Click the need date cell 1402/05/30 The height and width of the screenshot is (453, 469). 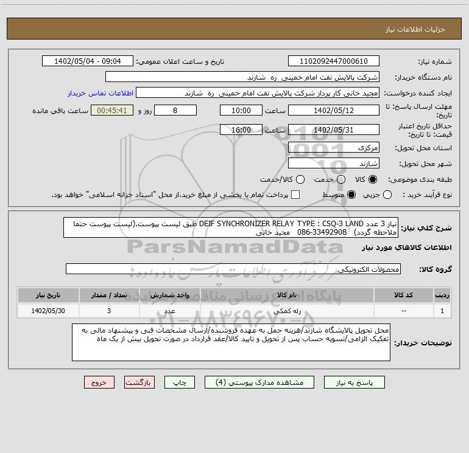48,311
